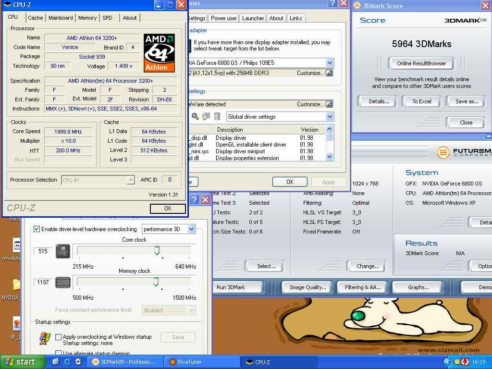
Task: Toggle Use alternate startup daemon checkbox
Action: click(x=58, y=353)
